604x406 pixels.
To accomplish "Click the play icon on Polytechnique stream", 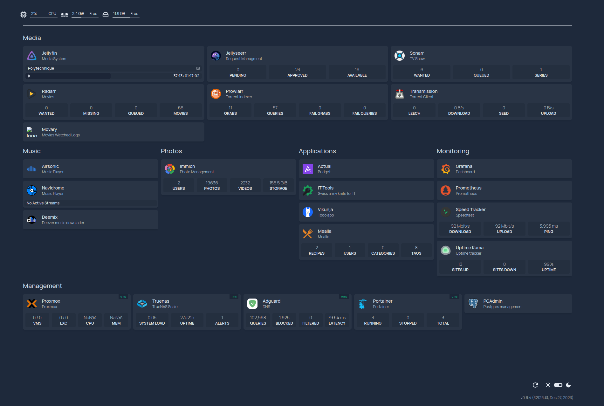I will tap(29, 76).
